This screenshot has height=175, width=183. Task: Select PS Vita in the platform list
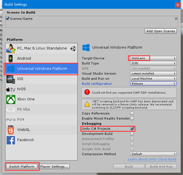(x=41, y=109)
